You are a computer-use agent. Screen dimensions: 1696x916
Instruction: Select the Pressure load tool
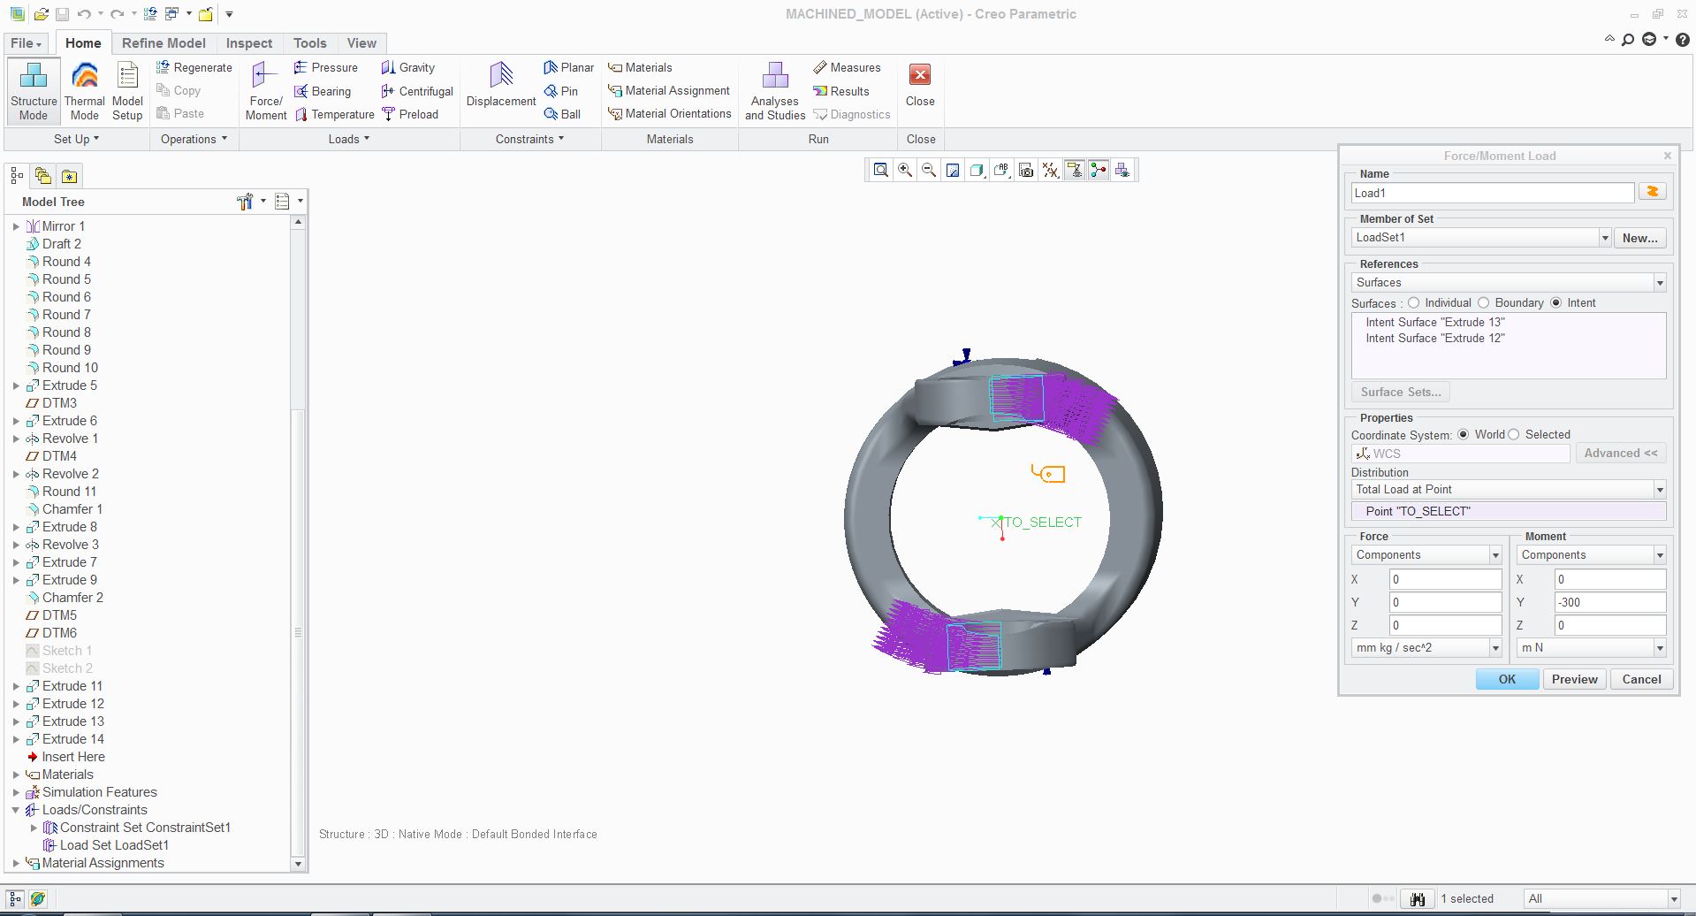326,67
